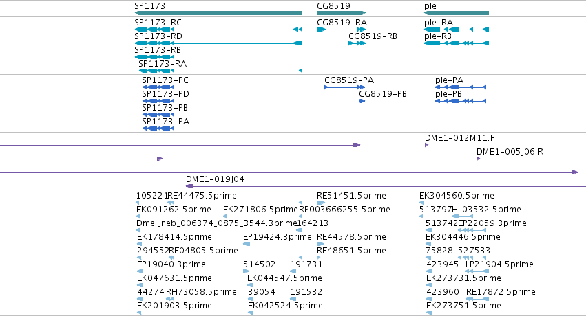This screenshot has height=316, width=586.
Task: Click the 423945 feature label
Action: coord(443,264)
